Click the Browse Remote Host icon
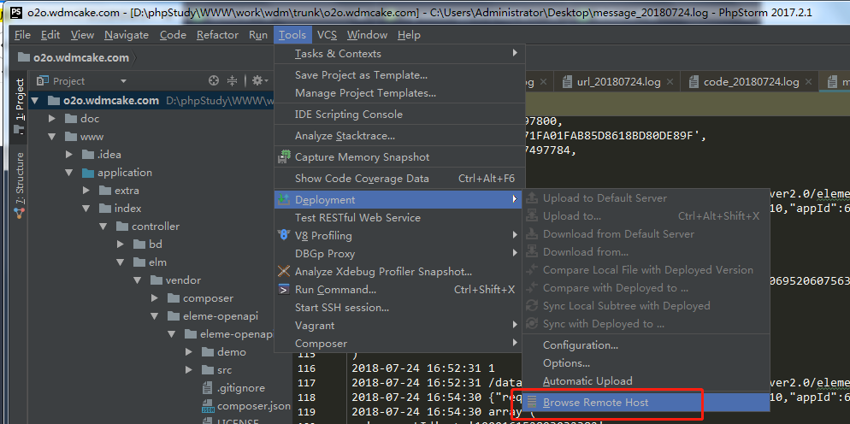 533,403
